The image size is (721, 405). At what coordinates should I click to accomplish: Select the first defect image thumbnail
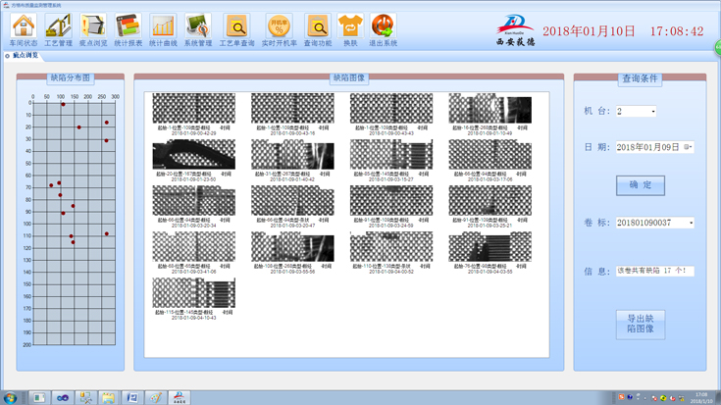193,108
